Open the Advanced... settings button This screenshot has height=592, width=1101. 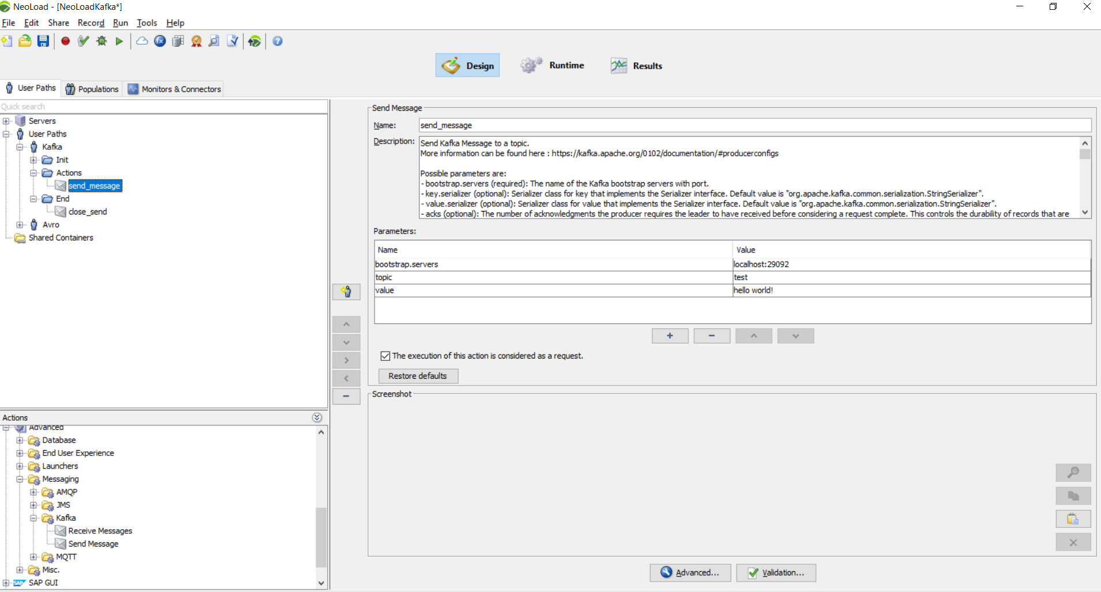690,572
